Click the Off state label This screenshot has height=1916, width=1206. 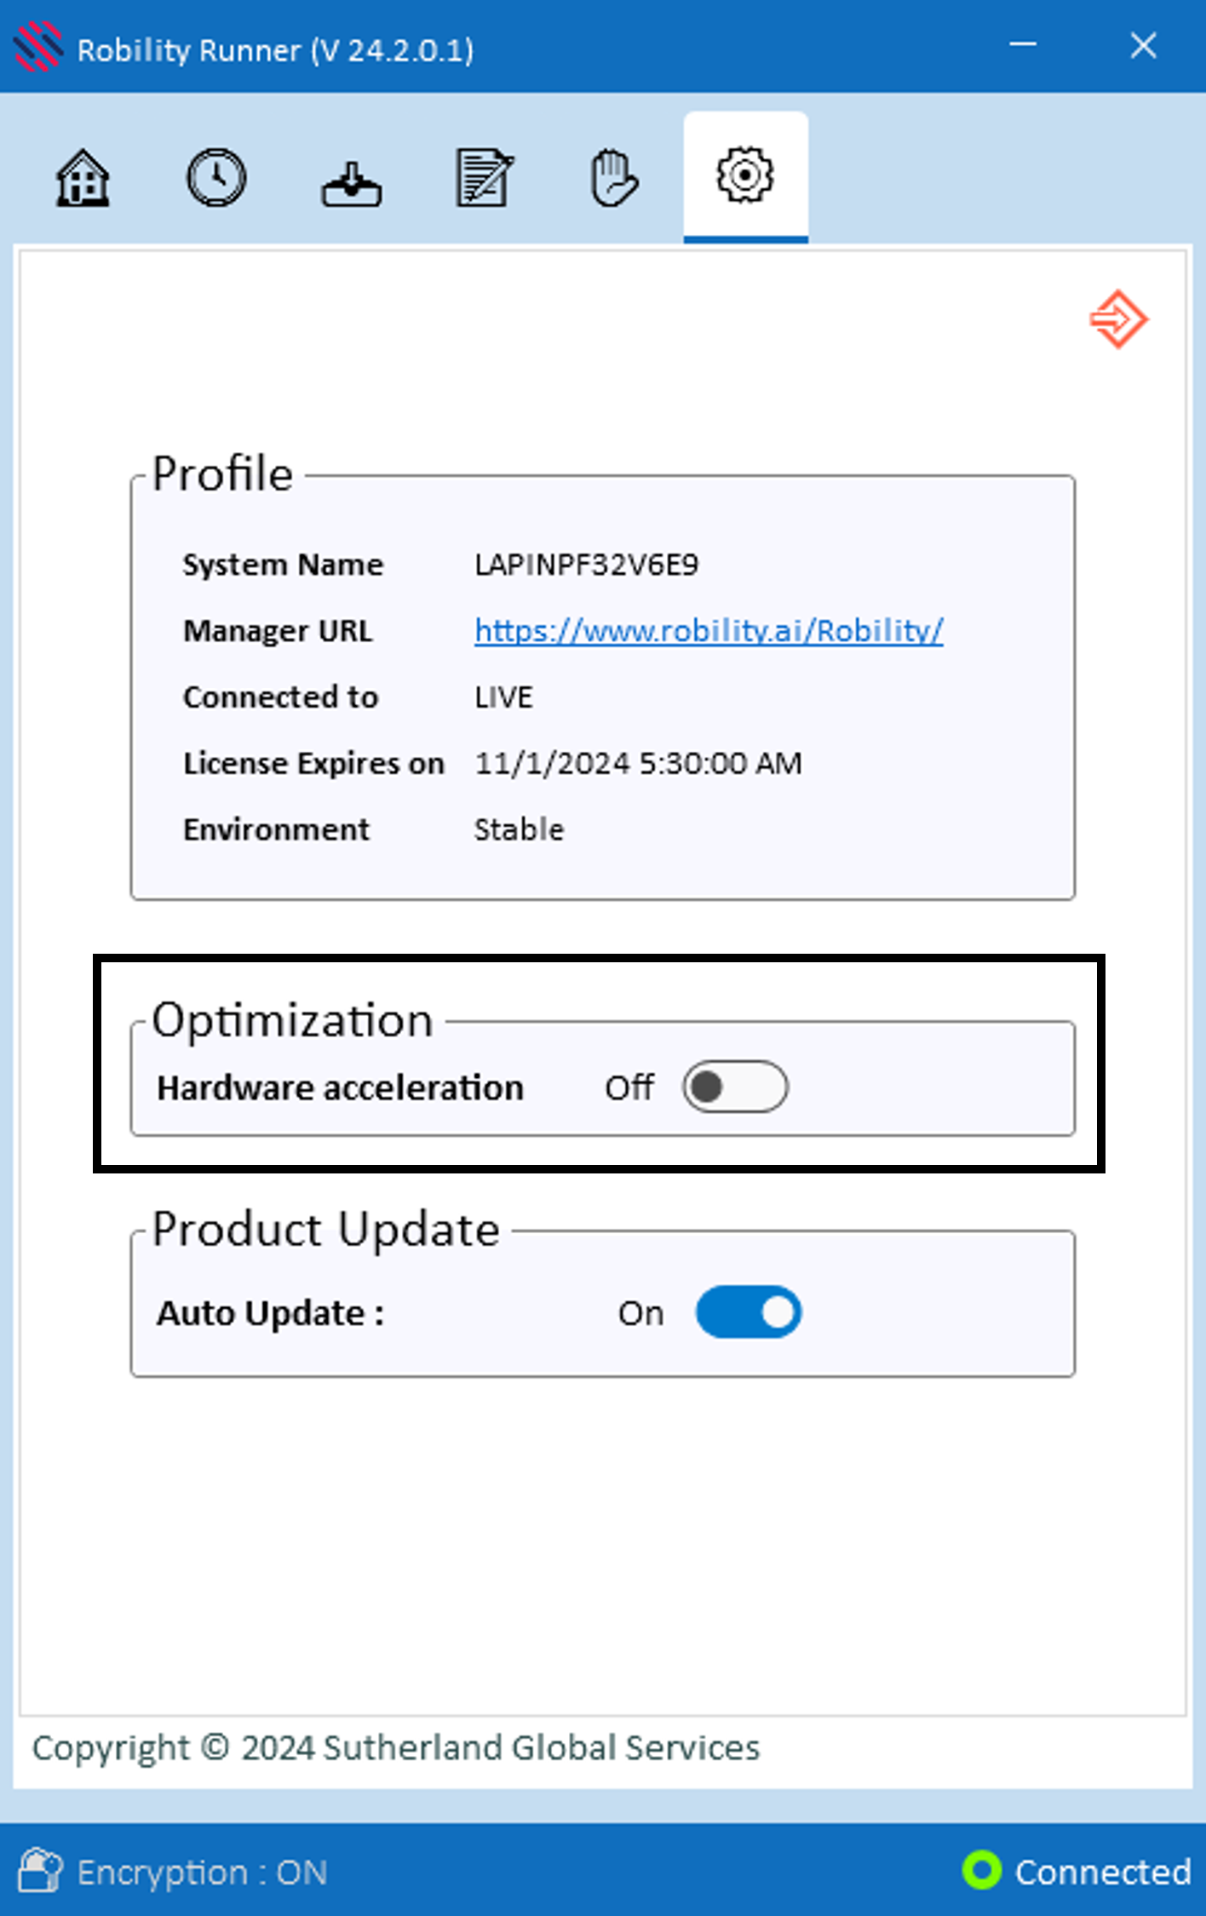tap(629, 1087)
